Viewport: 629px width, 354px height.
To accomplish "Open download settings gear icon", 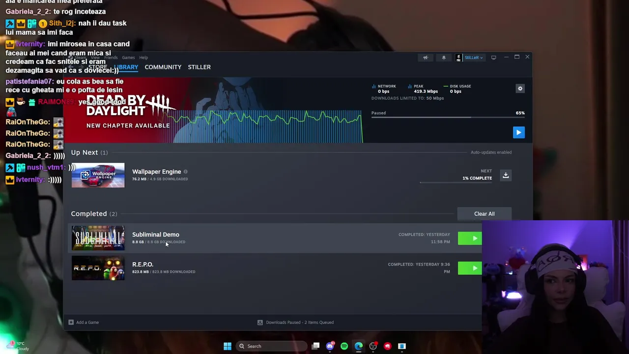I will coord(520,88).
